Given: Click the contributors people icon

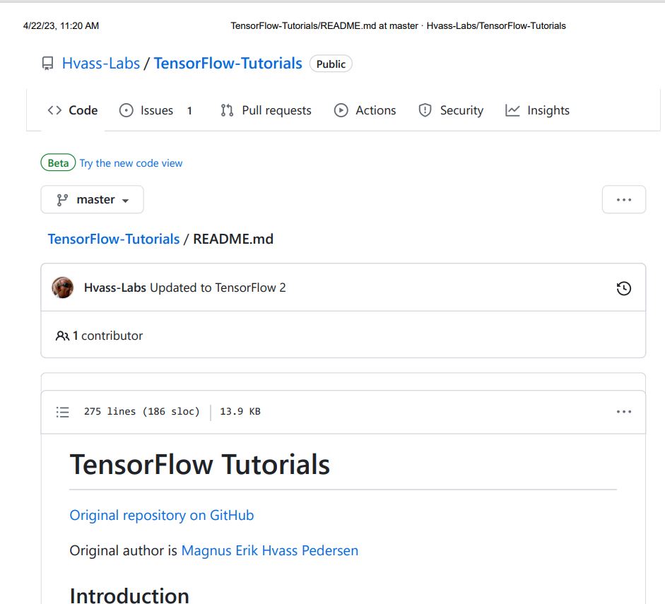Looking at the screenshot, I should [x=62, y=336].
